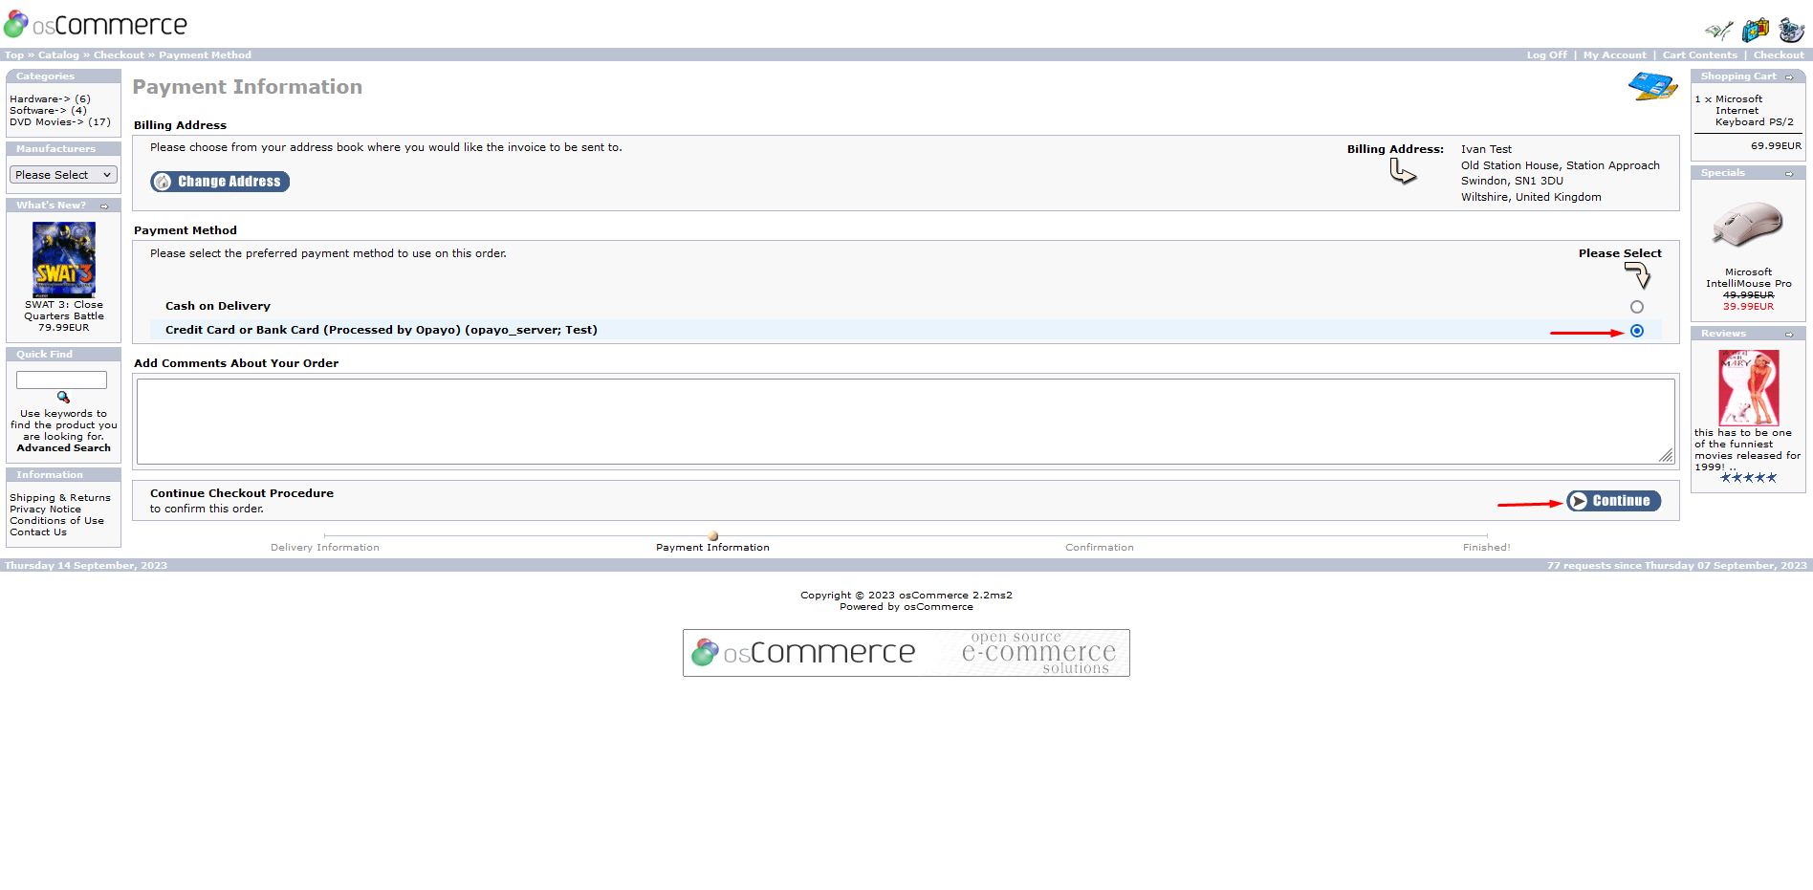Viewport: 1813px width, 890px height.
Task: Click Cart Contents in header bar
Action: tap(1699, 55)
